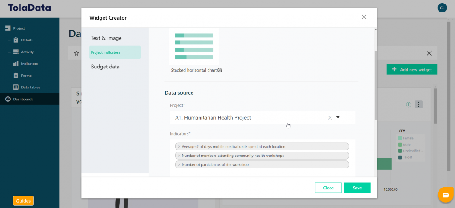Click the TolaData logo
The image size is (455, 208).
(x=29, y=8)
